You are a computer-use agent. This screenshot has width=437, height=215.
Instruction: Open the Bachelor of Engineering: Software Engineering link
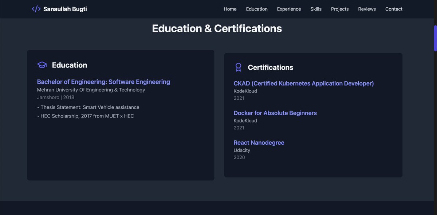(x=103, y=82)
